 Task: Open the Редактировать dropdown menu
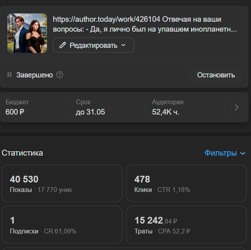tap(94, 45)
